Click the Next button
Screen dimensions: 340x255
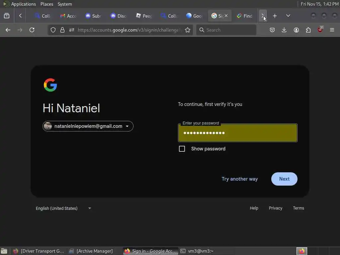(x=284, y=179)
